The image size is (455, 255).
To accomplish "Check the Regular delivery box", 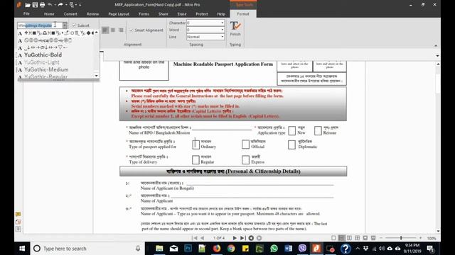I will [196, 160].
